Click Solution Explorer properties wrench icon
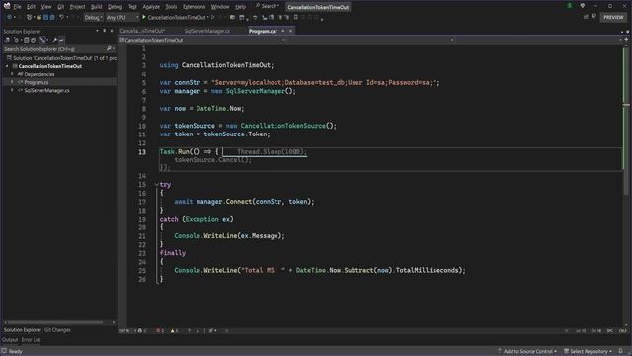Viewport: 632px width, 356px height. tap(55, 40)
